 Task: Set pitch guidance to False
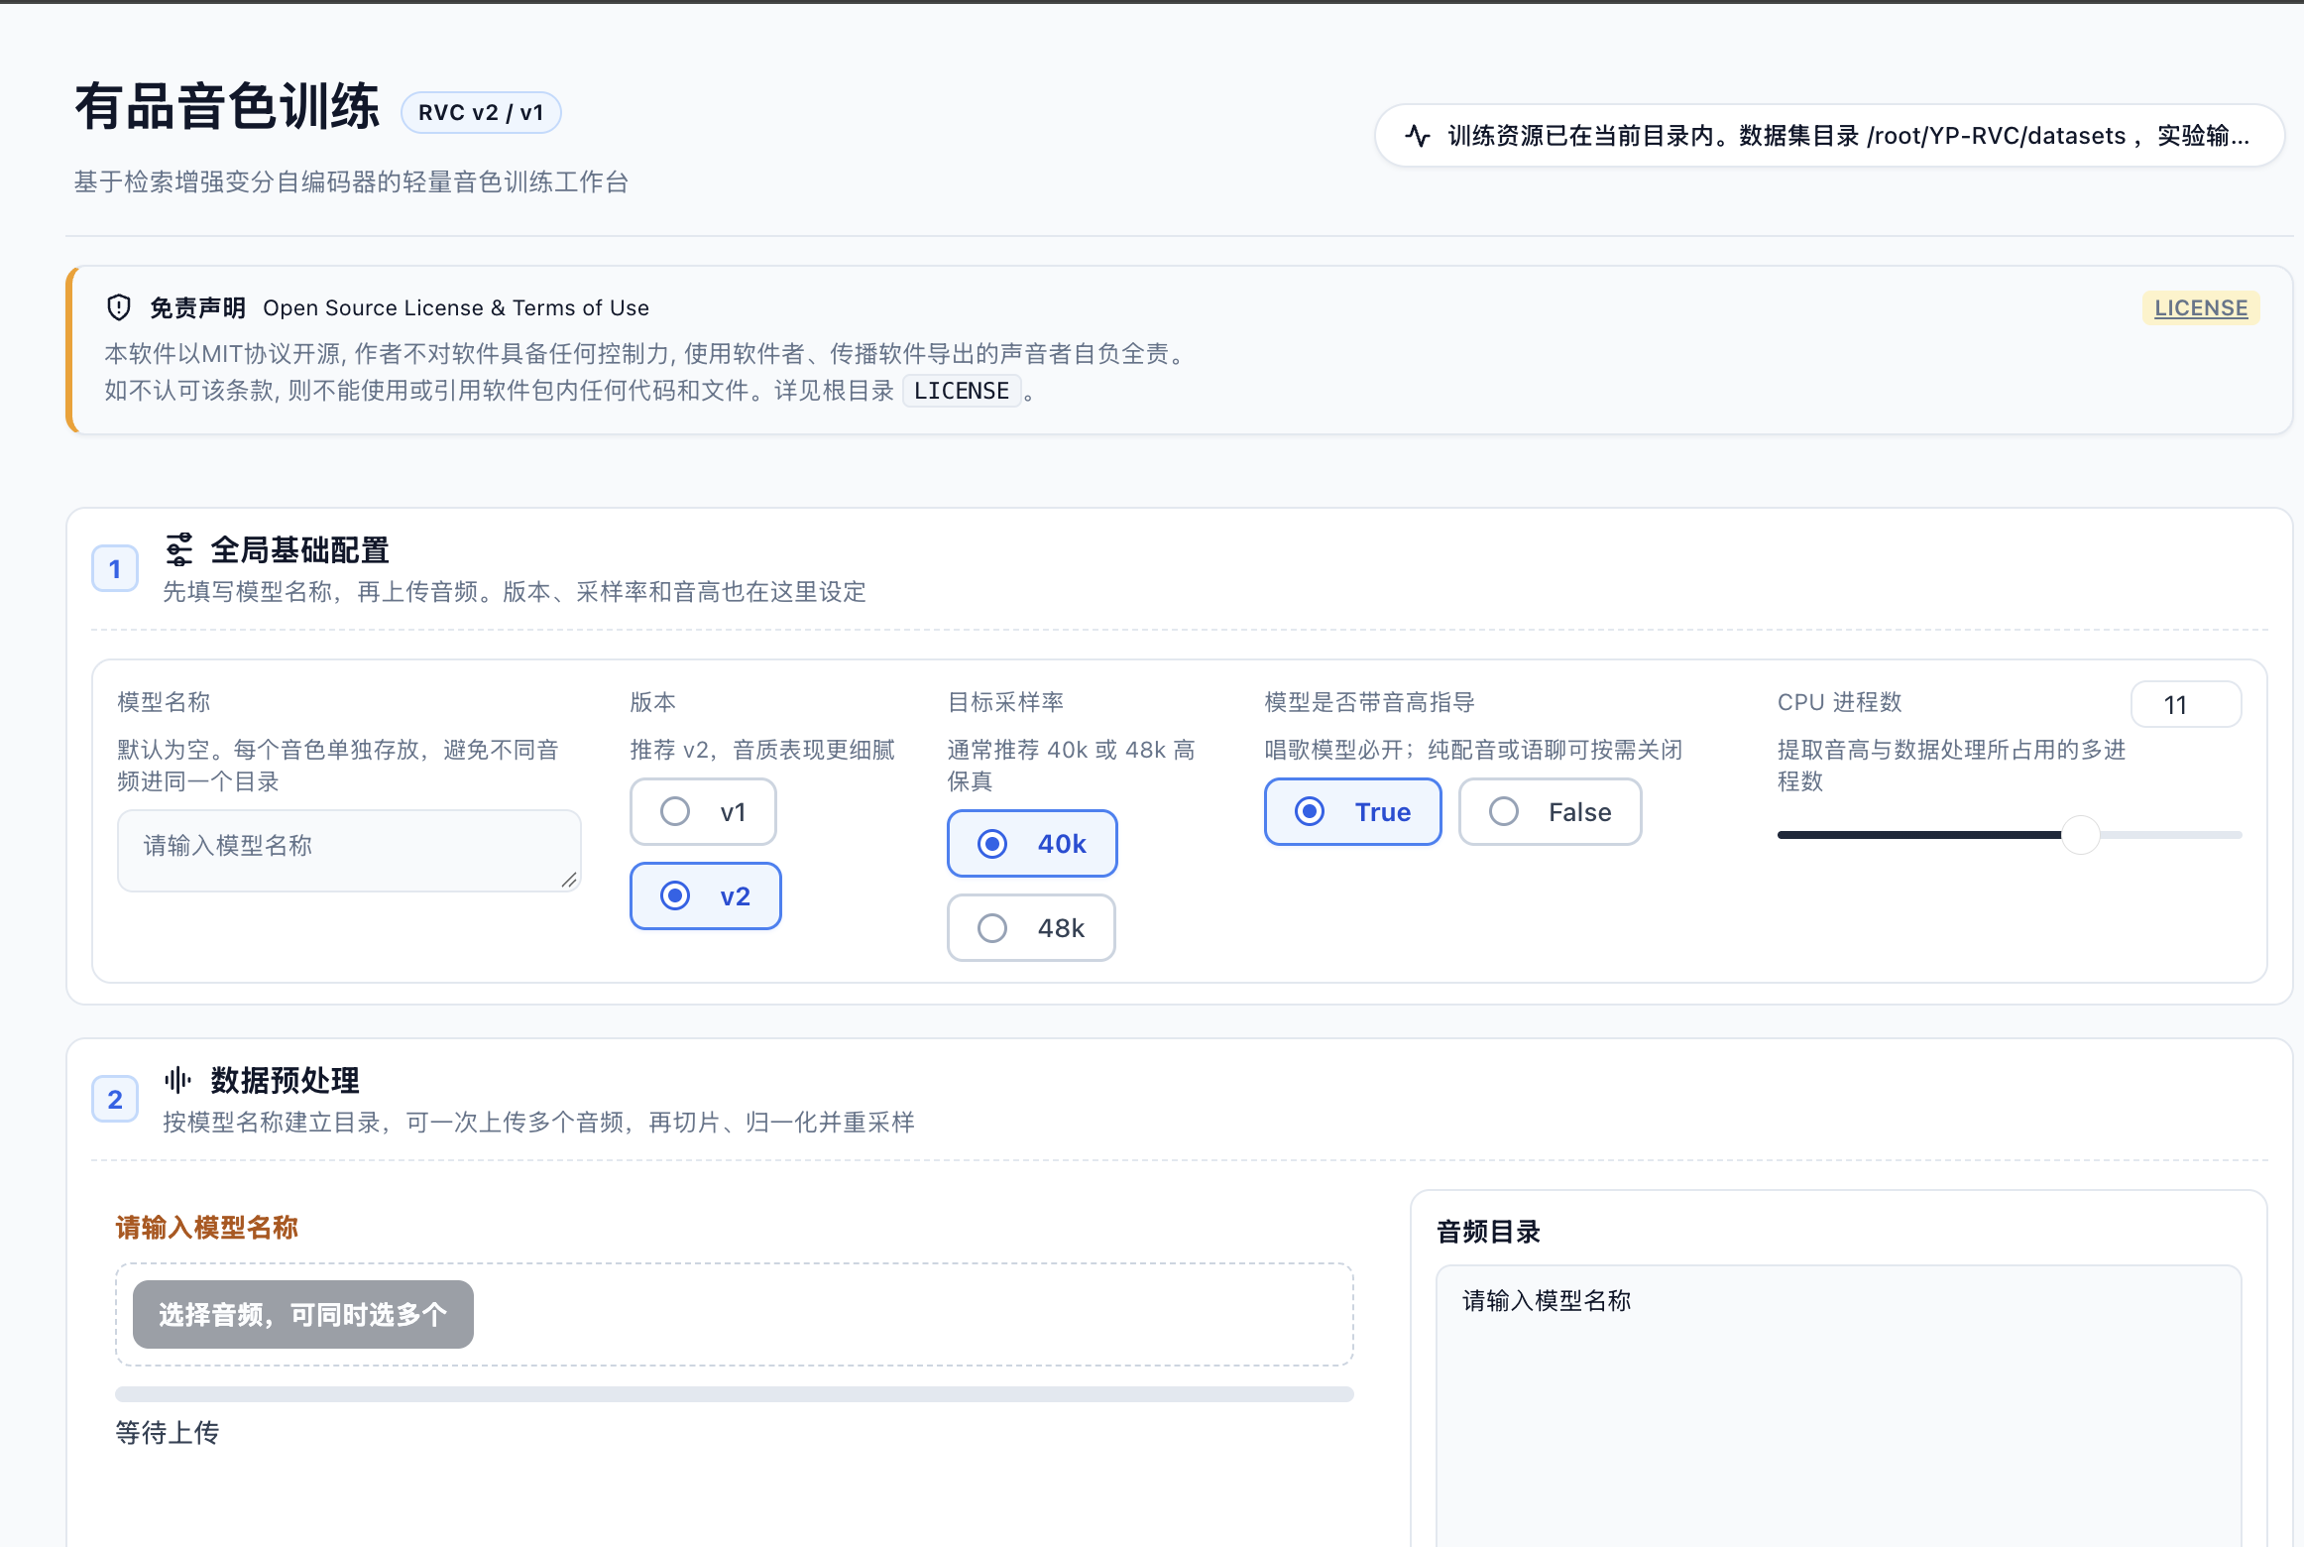pyautogui.click(x=1551, y=812)
